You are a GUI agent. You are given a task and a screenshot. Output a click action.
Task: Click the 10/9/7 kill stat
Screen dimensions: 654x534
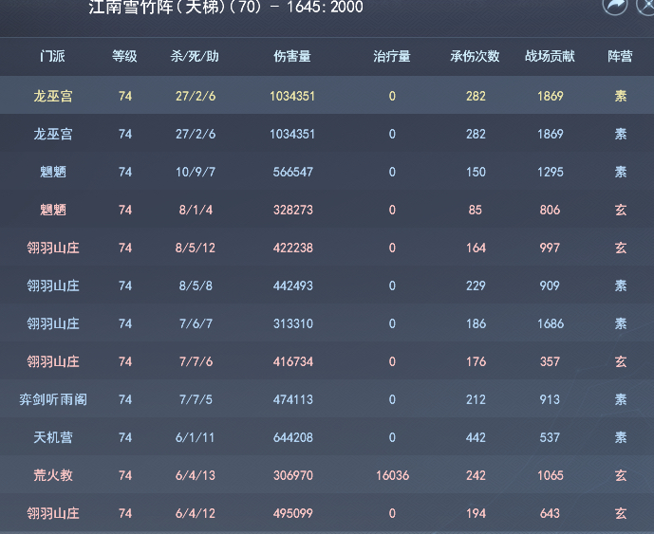196,173
